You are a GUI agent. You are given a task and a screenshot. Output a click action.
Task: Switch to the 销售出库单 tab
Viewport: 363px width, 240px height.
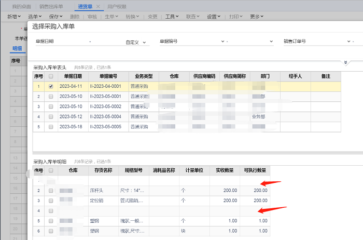[x=51, y=7]
